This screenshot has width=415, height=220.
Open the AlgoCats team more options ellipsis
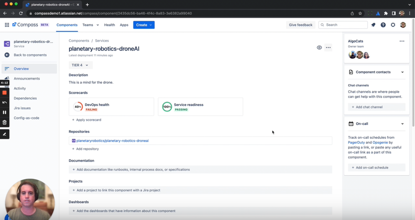pyautogui.click(x=402, y=41)
